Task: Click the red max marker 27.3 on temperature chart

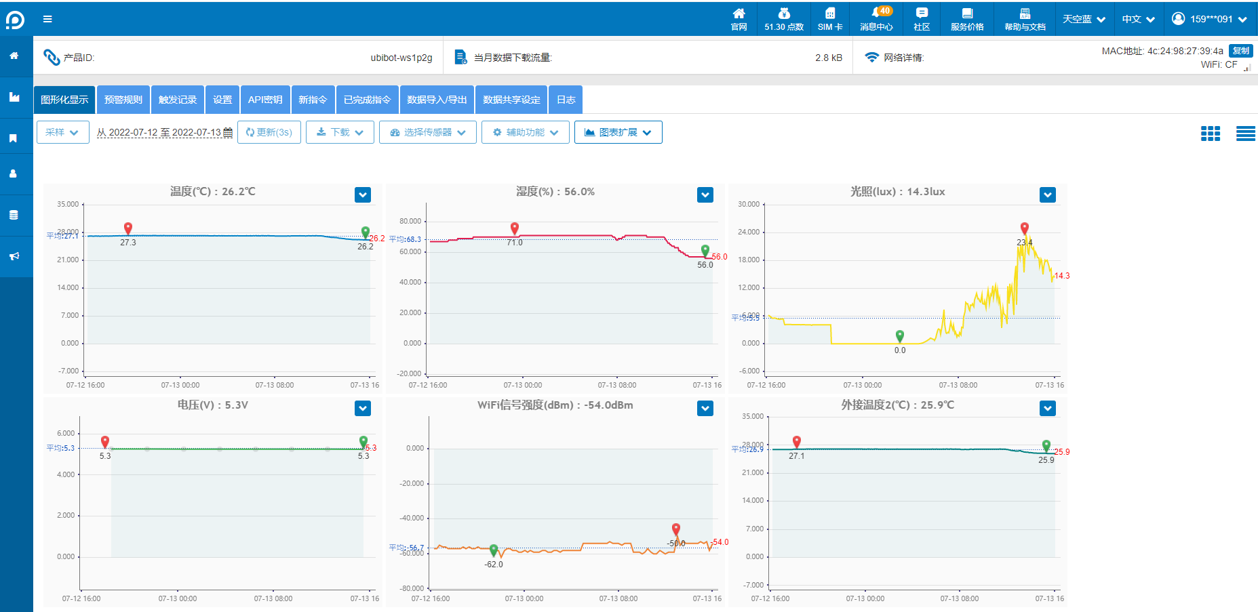Action: pos(128,228)
